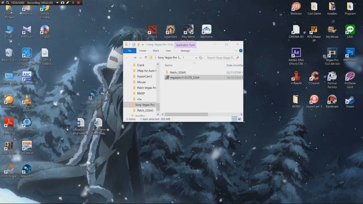Launch the Format Factory shortcut
Image resolution: width=363 pixels, height=204 pixels.
coord(332,80)
